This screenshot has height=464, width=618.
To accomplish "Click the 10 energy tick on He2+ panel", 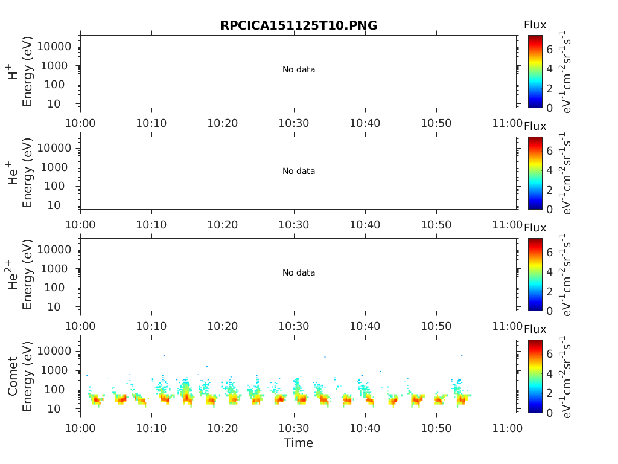I will coord(54,307).
